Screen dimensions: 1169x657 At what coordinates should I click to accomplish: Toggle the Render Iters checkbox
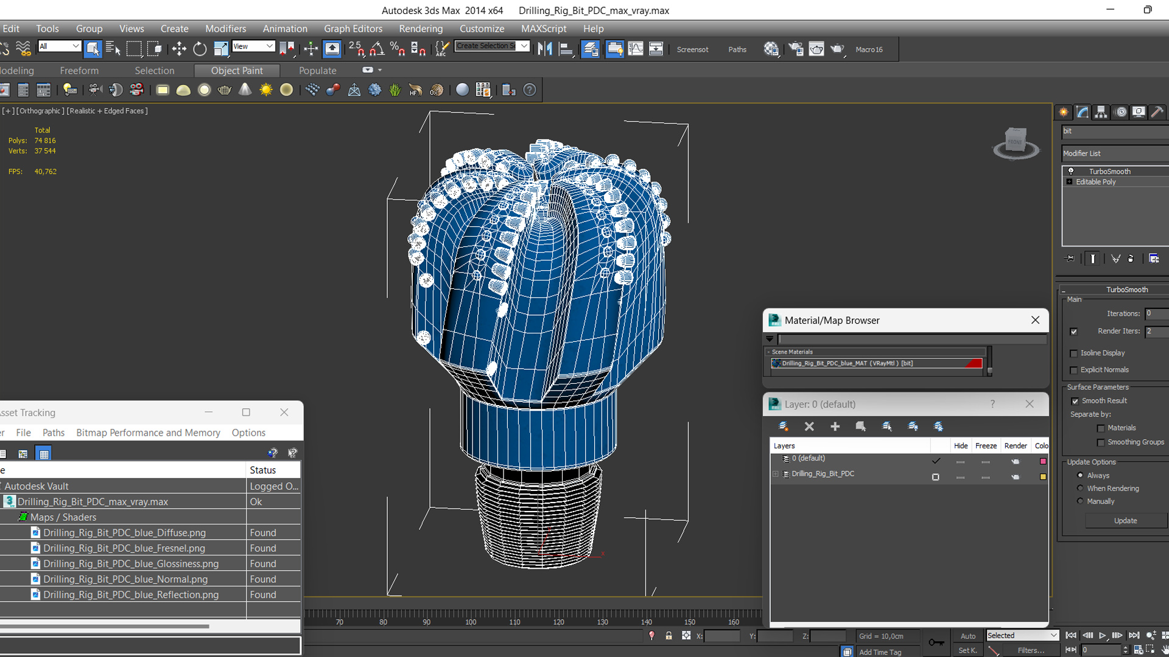tap(1073, 332)
